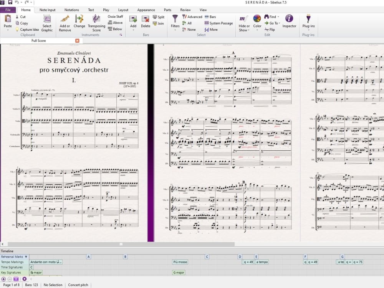
Task: Click the horizontal score scrollbar
Action: 121,244
